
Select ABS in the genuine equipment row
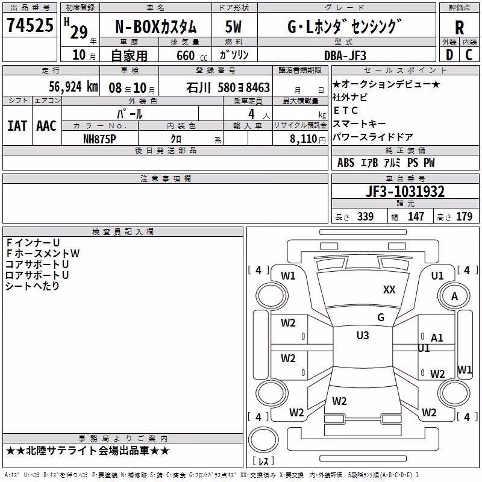coord(346,163)
